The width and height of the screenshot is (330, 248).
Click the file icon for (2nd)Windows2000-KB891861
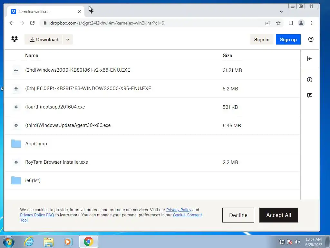tap(16, 70)
